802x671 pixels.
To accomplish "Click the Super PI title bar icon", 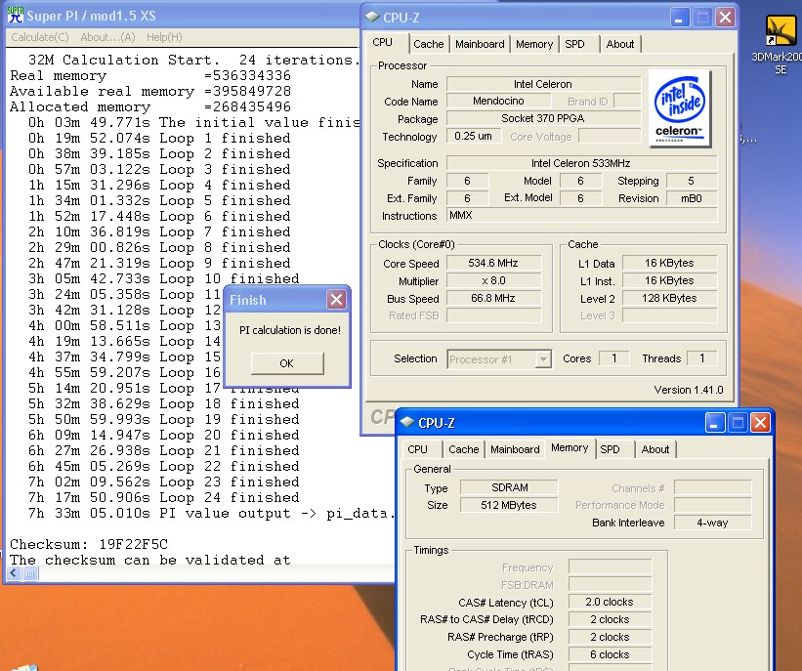I will [x=16, y=15].
